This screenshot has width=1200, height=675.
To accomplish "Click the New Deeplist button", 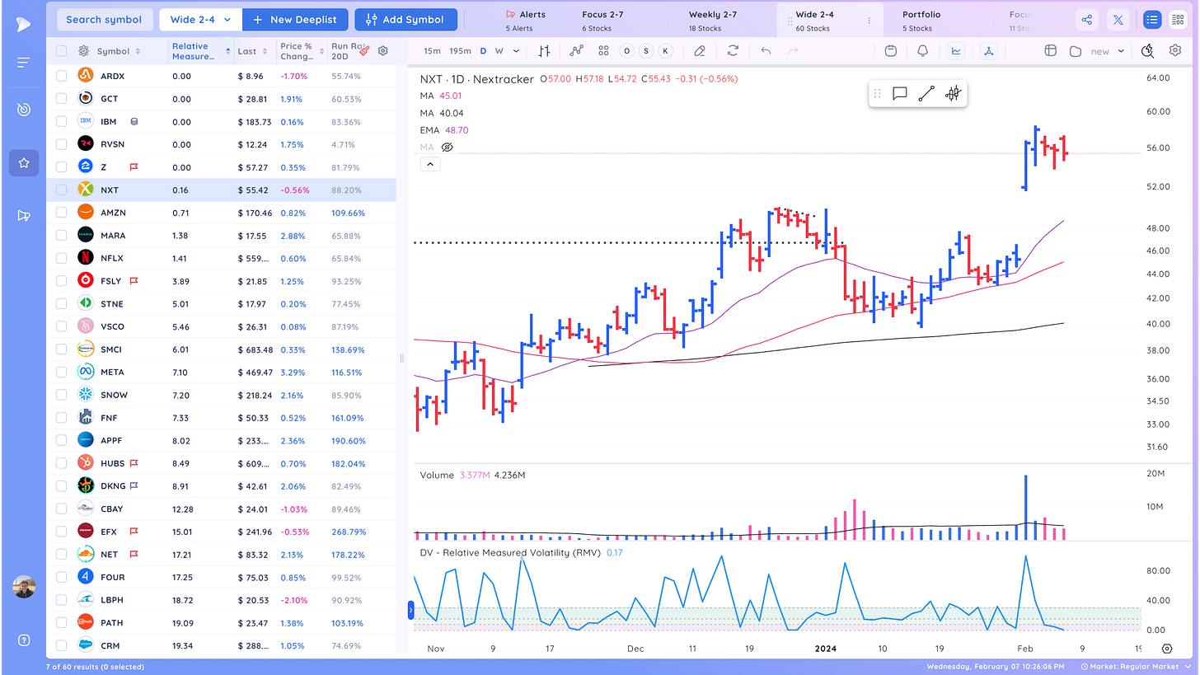I will click(x=296, y=20).
